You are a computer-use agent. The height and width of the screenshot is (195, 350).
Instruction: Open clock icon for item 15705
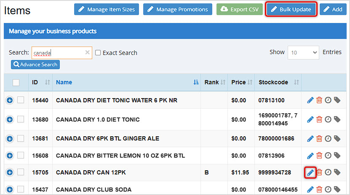pos(328,172)
